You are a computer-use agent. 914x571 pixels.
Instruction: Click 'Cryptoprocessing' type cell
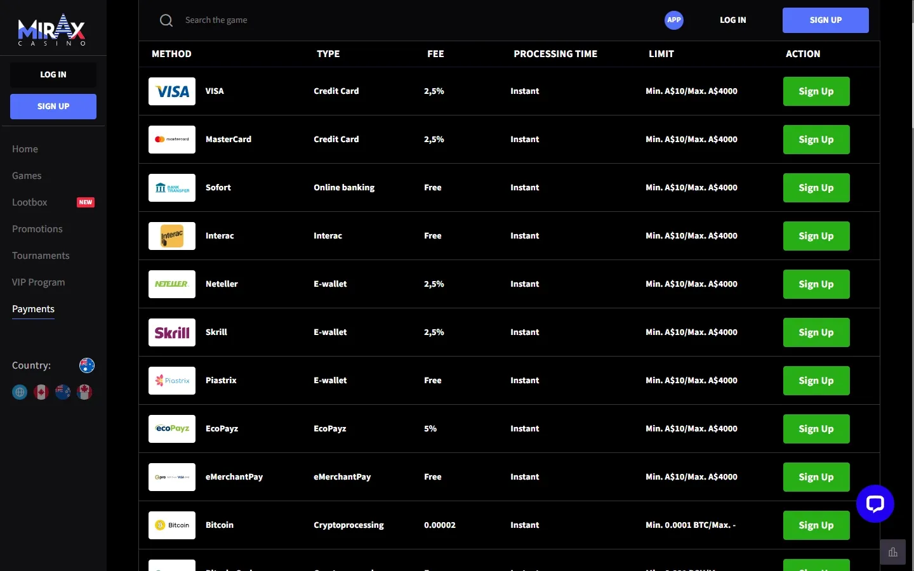coord(348,525)
